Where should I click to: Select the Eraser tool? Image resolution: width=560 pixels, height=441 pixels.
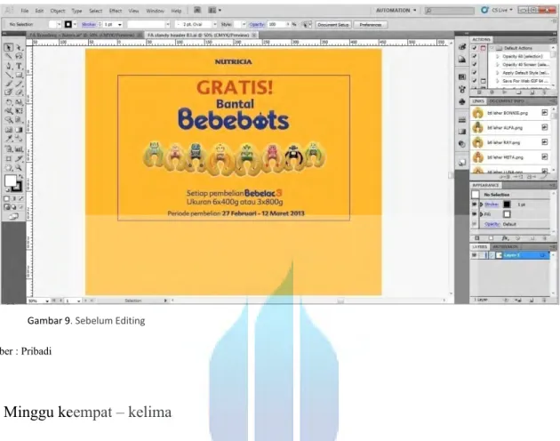19,93
